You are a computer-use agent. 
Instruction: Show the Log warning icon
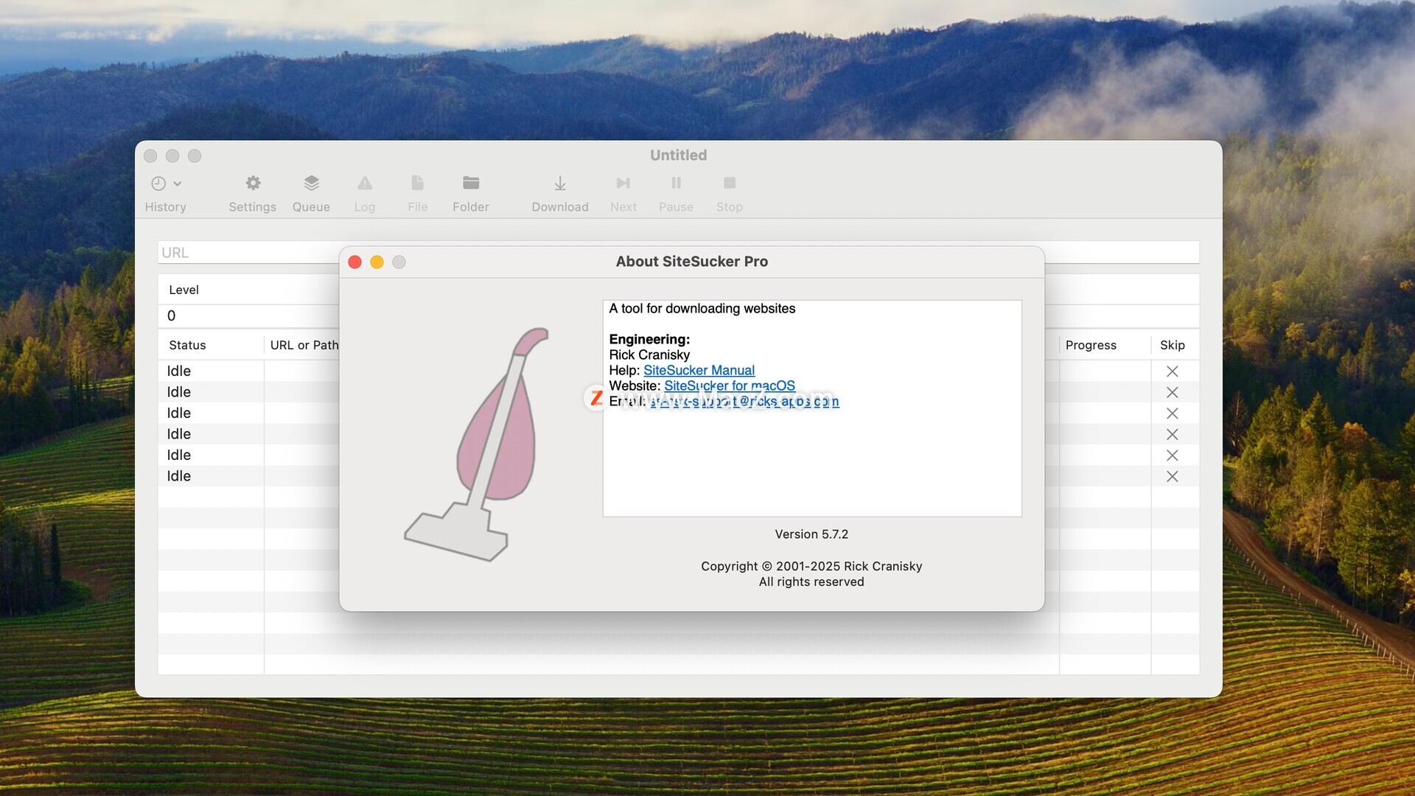pos(365,183)
